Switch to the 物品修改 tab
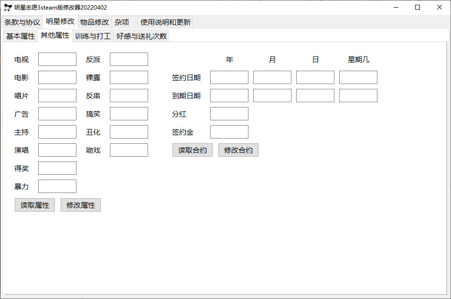 click(x=95, y=22)
